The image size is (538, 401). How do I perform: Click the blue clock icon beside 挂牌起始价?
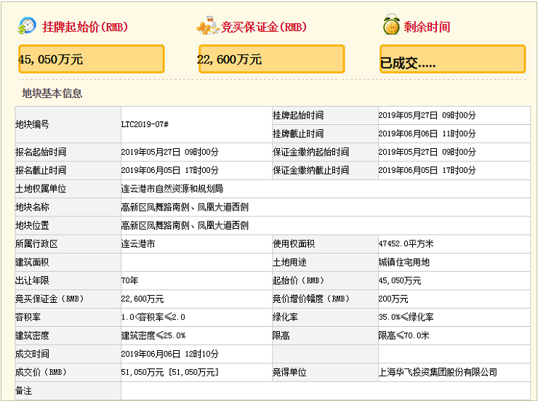tap(27, 26)
